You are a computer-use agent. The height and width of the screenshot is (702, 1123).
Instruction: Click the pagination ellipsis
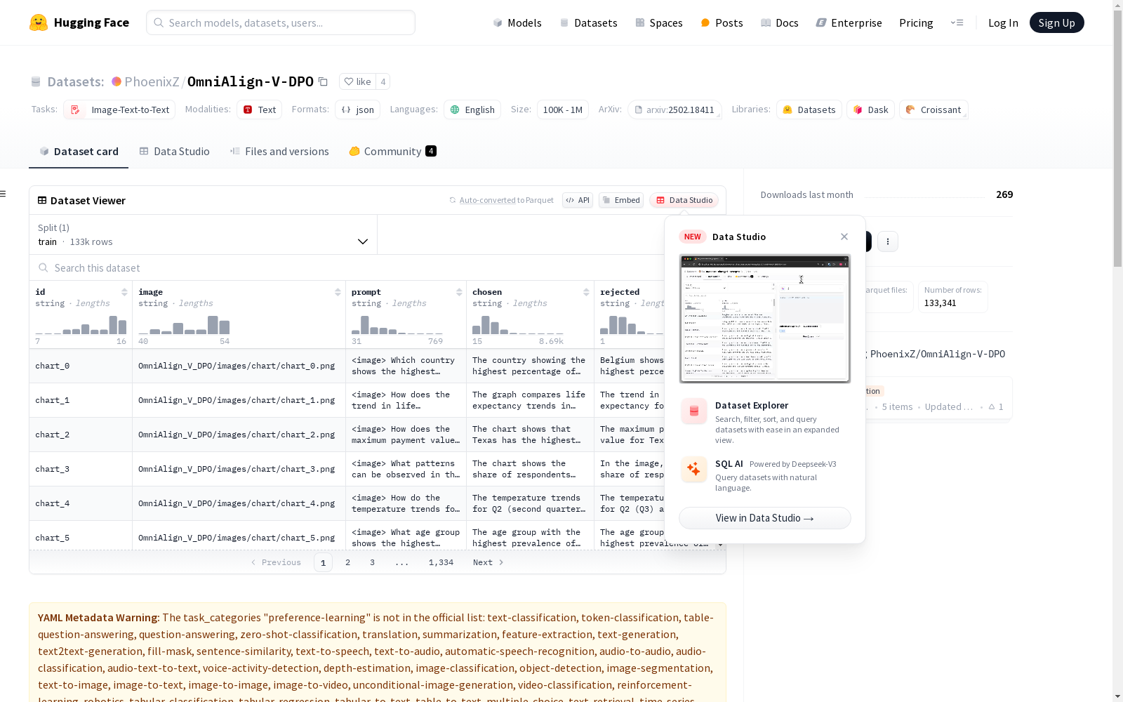[x=402, y=562]
